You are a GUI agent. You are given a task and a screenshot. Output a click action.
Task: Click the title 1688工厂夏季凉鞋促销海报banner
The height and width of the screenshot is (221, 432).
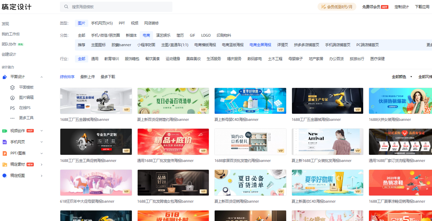(397, 201)
